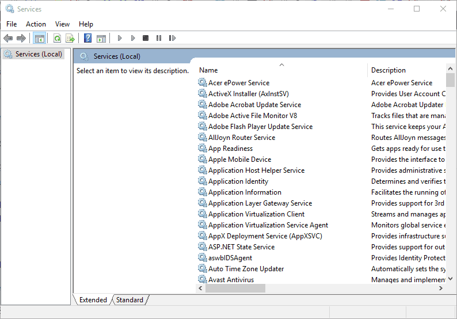Click gear icon beside Application Identity
Viewport: 457px width, 319px height.
[x=203, y=181]
